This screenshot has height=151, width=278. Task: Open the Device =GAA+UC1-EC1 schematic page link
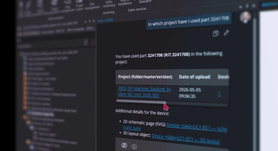[175, 127]
